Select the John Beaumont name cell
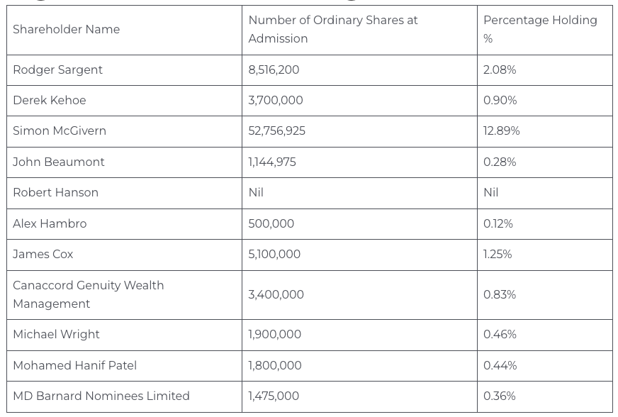Screen dimensions: 618x417 [x=59, y=162]
